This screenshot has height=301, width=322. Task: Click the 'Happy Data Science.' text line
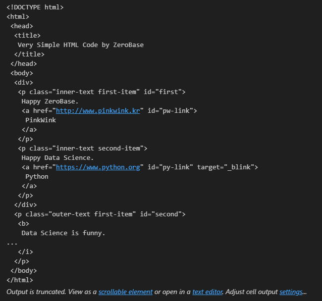click(x=57, y=158)
